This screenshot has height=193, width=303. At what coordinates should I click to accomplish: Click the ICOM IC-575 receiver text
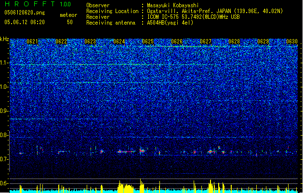(x=193, y=17)
